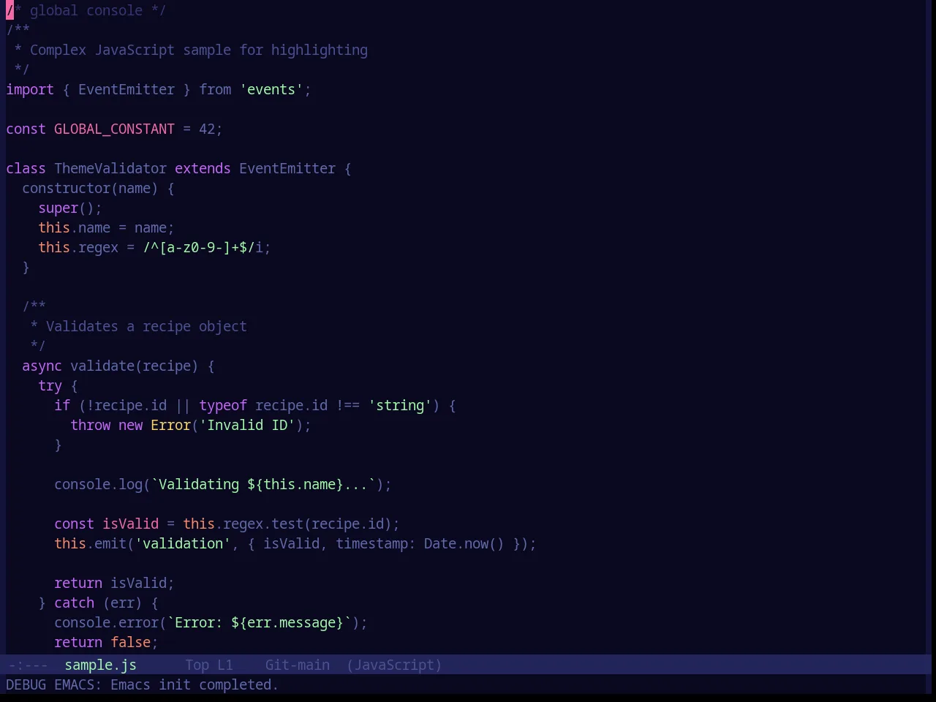Click the 'import' keyword
The image size is (936, 702).
point(30,89)
